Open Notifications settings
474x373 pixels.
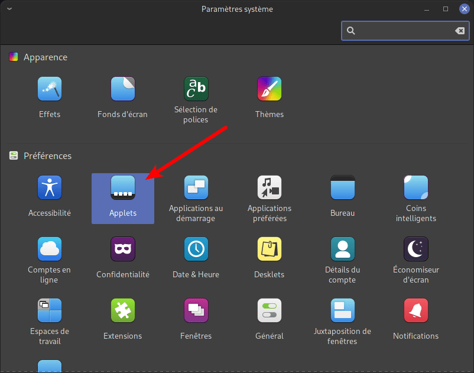[x=416, y=311]
